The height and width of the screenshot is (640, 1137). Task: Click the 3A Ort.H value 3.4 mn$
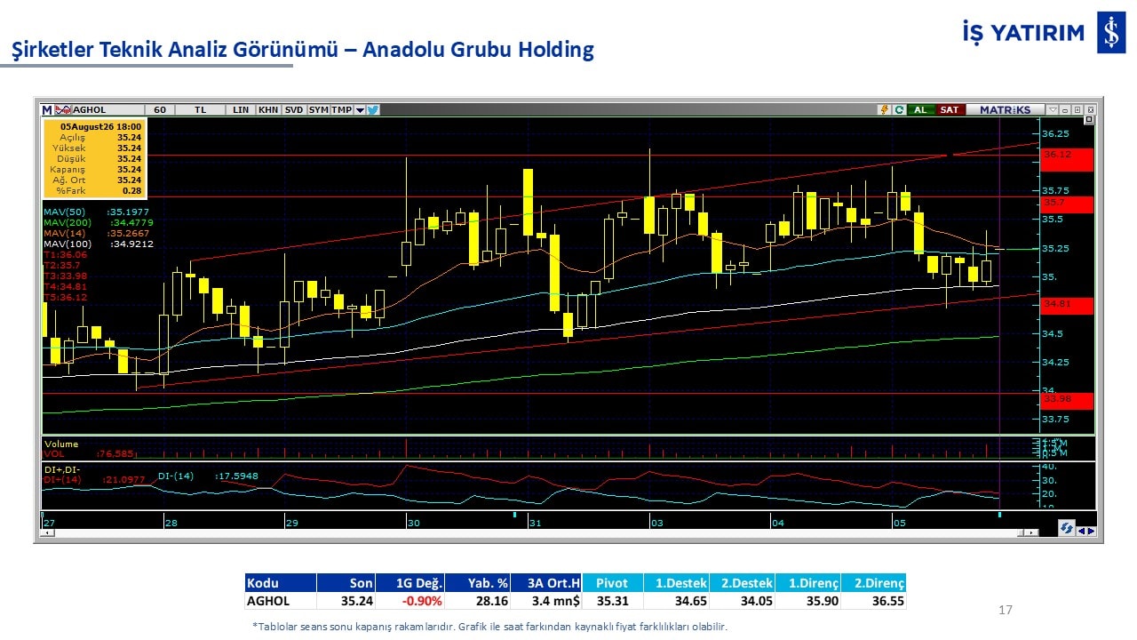pyautogui.click(x=557, y=601)
